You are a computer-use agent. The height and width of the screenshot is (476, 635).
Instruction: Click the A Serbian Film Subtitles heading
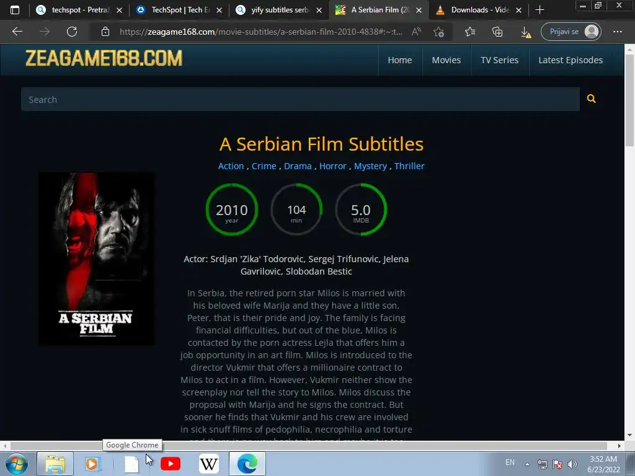[322, 144]
